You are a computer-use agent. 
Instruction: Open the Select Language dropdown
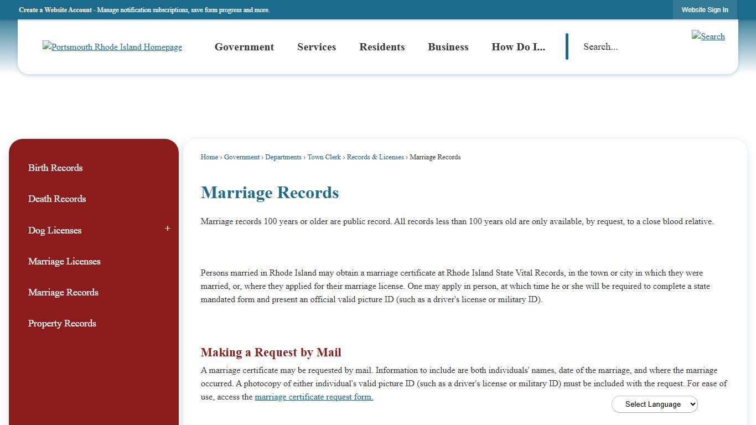654,404
